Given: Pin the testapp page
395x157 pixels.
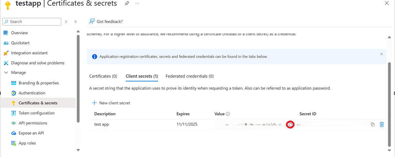Looking at the screenshot, I should (x=127, y=3).
